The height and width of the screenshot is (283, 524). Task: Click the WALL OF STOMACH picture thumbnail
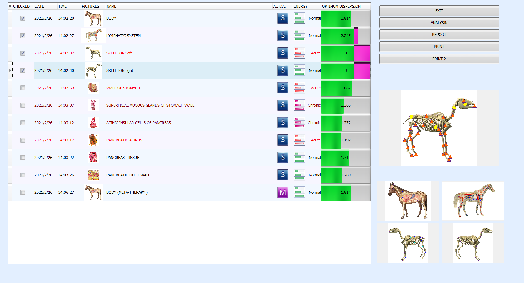pyautogui.click(x=93, y=88)
